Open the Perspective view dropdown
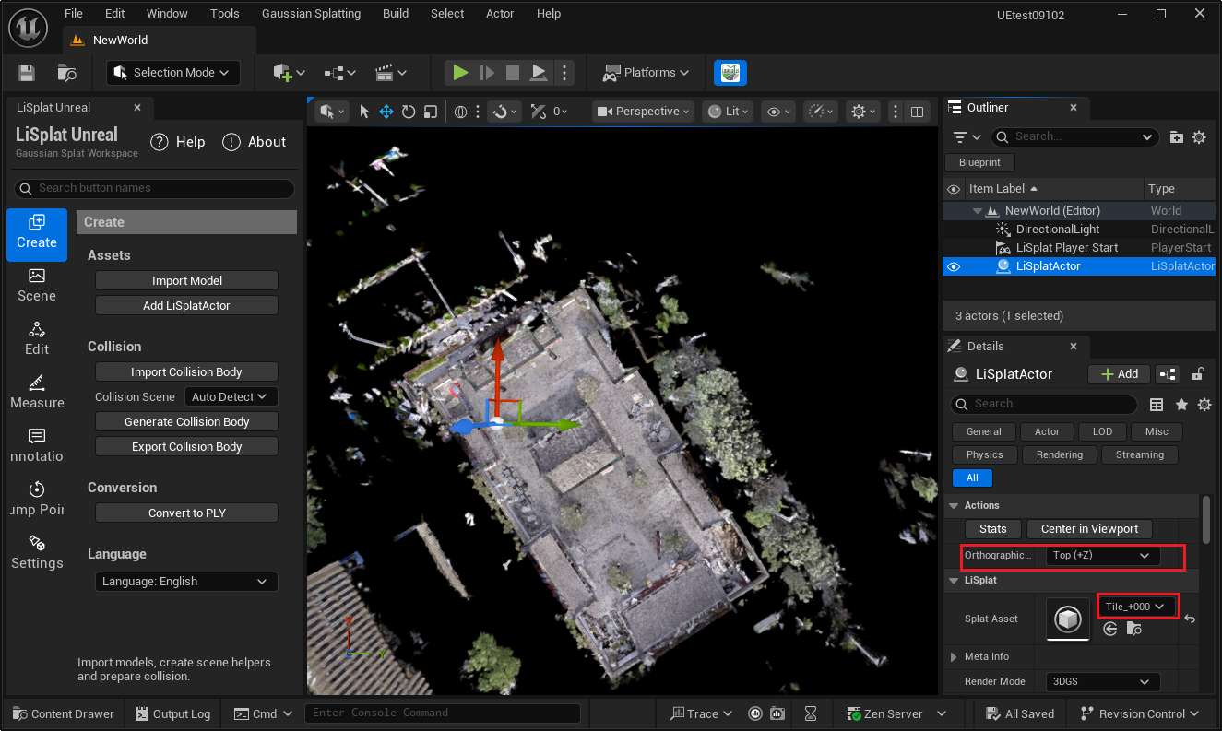Screen dimensions: 1222x731 643,112
